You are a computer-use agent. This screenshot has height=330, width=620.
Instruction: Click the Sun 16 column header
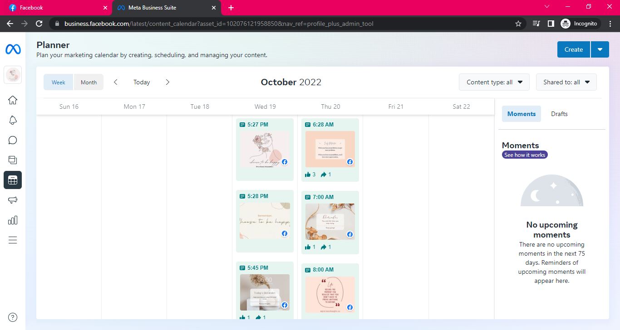pyautogui.click(x=69, y=107)
